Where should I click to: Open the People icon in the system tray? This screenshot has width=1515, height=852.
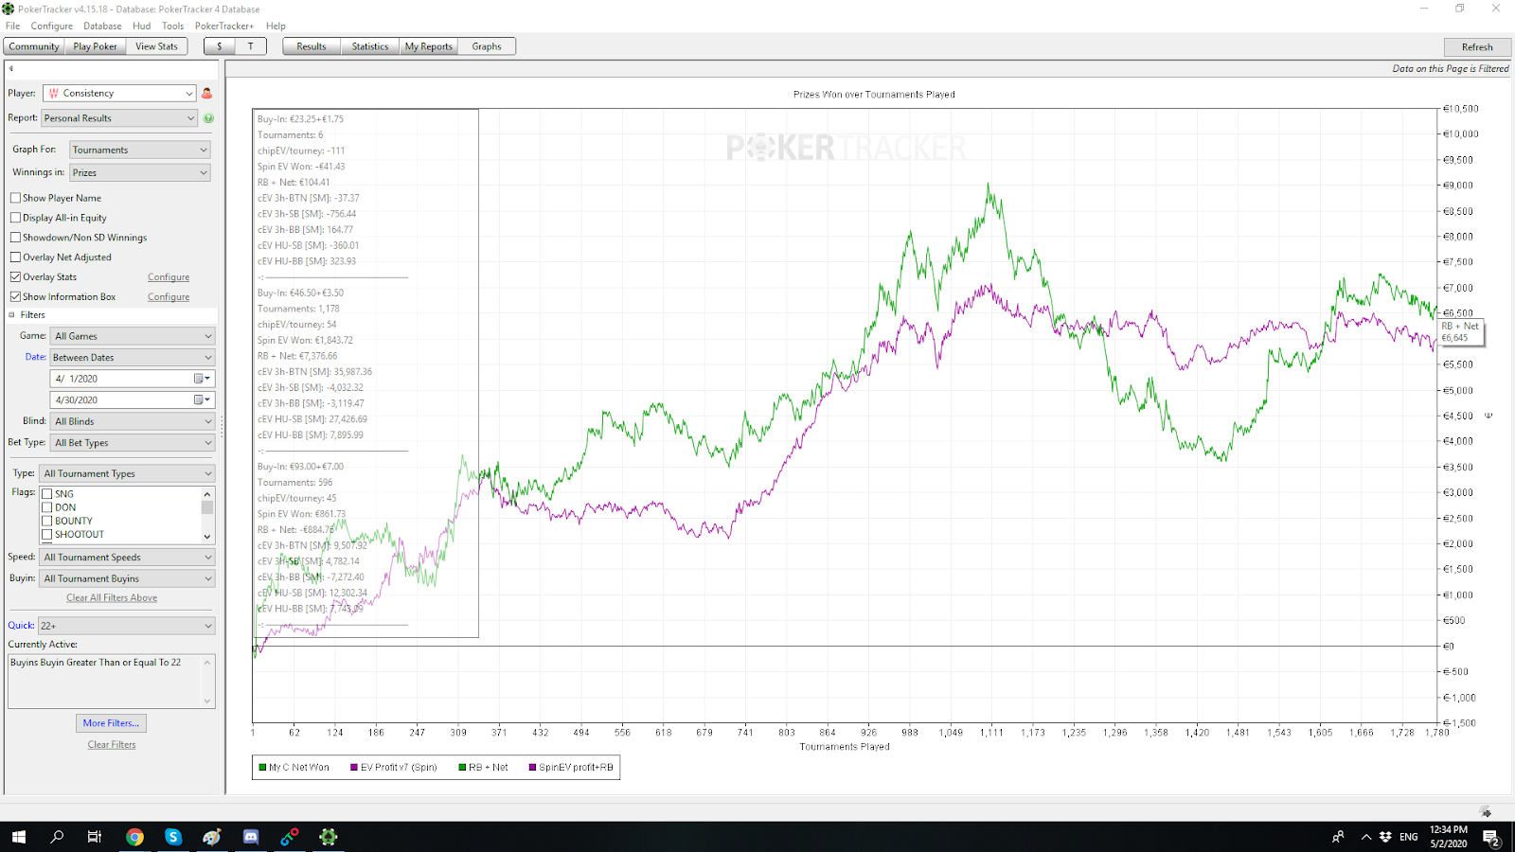click(x=1338, y=837)
